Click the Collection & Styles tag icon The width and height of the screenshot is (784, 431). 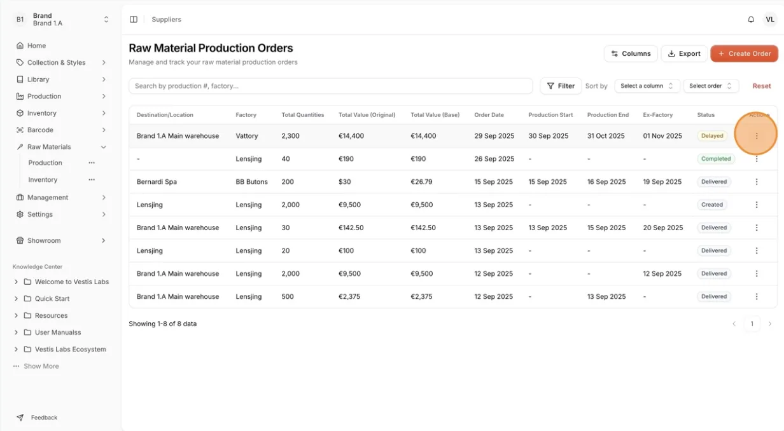click(20, 63)
